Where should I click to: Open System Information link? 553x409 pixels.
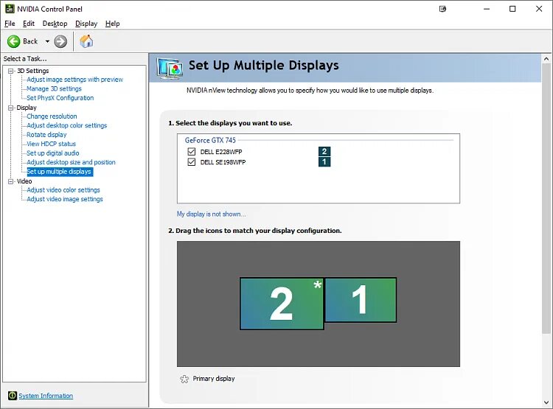46,396
